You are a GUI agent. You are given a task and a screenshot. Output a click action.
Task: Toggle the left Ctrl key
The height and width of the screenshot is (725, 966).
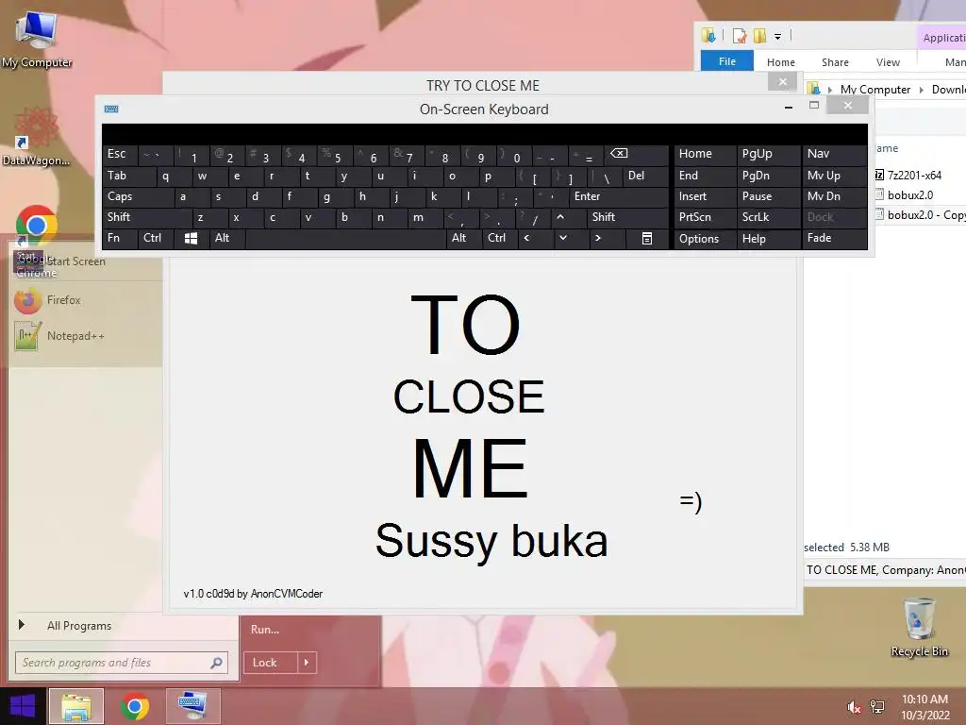point(156,238)
